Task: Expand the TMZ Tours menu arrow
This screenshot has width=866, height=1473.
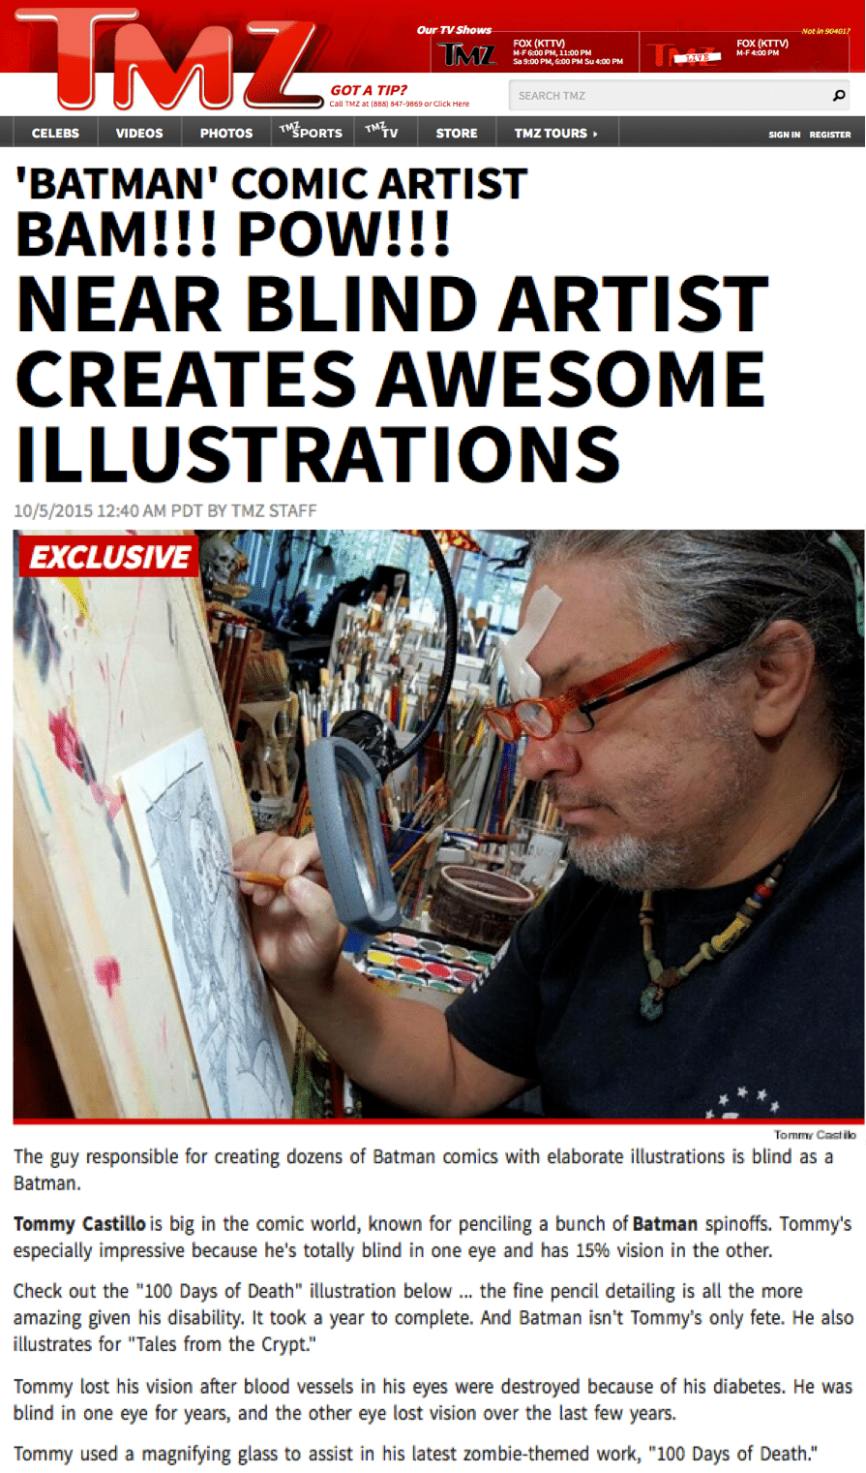Action: (596, 134)
